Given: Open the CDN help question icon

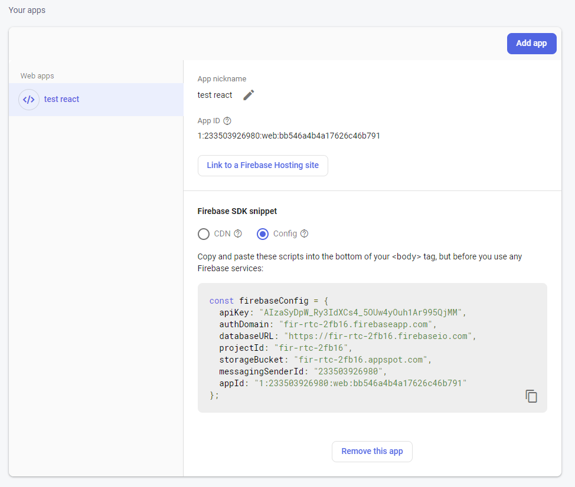Looking at the screenshot, I should click(238, 233).
